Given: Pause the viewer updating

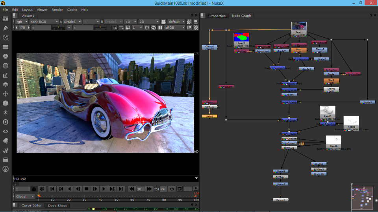Looking at the screenshot, I should (x=160, y=27).
